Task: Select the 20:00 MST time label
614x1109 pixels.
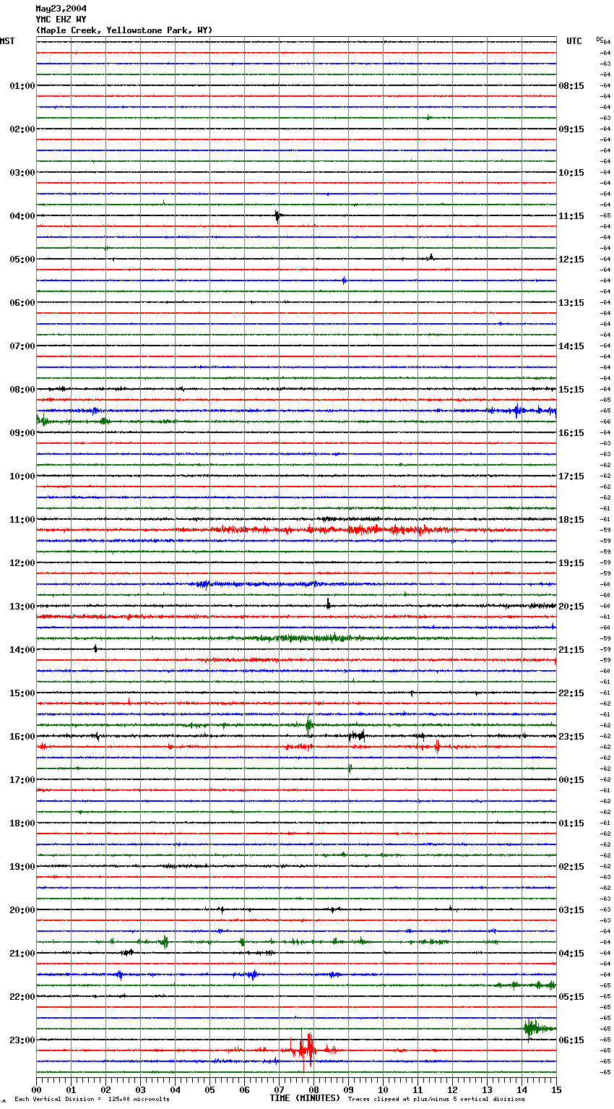Action: 22,910
